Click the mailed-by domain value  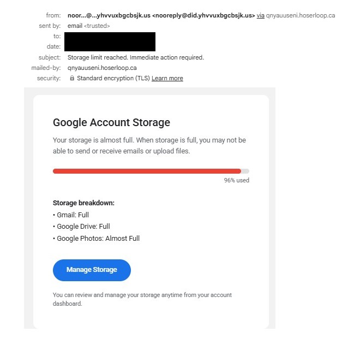click(x=101, y=68)
